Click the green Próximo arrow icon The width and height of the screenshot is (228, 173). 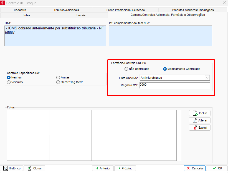tap(119, 168)
